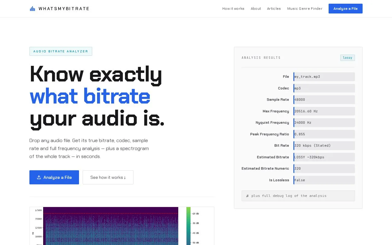Viewport: 392px width, 245px height.
Task: Click the -20 dB scale label
Action: [195, 213]
